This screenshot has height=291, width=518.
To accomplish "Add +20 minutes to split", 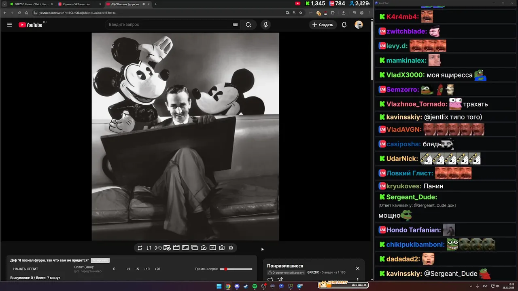I will pyautogui.click(x=157, y=269).
